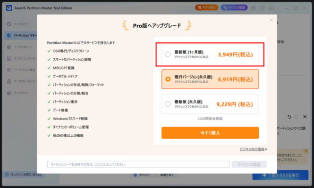Click the ライセンス認証 button in title bar
This screenshot has height=188, width=314.
pyautogui.click(x=234, y=8)
